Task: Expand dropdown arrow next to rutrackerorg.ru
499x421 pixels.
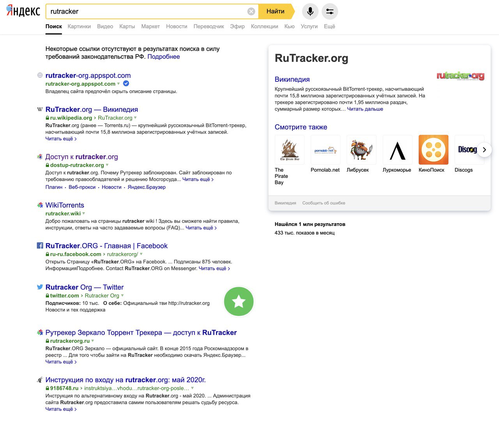Action: (x=92, y=341)
